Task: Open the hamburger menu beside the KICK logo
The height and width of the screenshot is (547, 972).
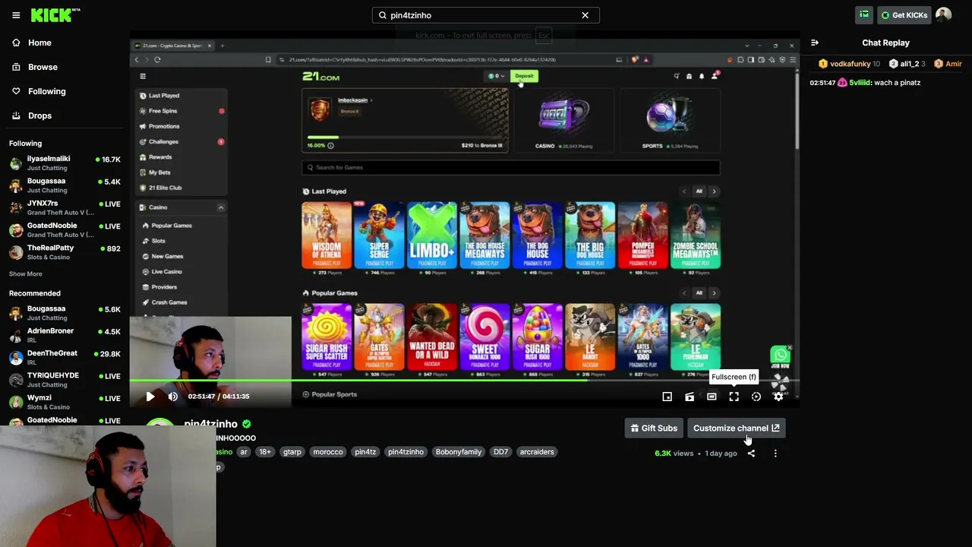Action: pyautogui.click(x=16, y=15)
